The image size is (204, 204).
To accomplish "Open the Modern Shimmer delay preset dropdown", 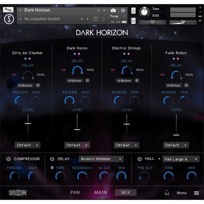I will (x=101, y=159).
